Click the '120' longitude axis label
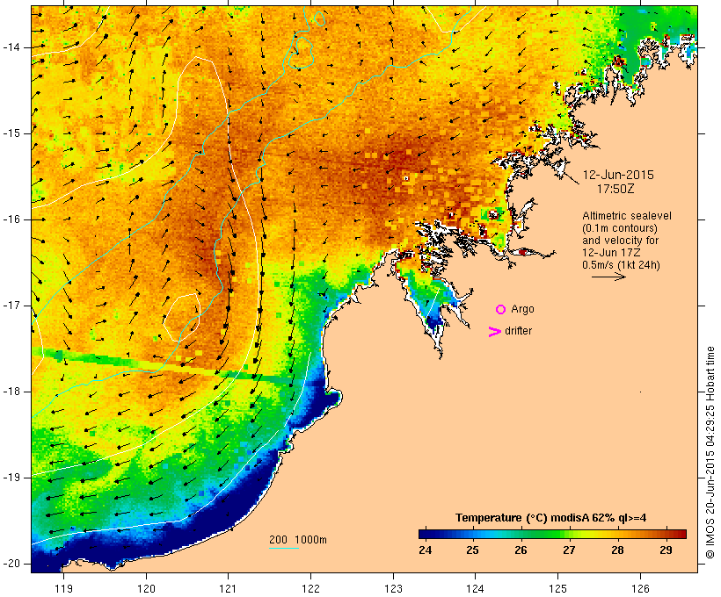Image resolution: width=721 pixels, height=597 pixels. click(146, 589)
